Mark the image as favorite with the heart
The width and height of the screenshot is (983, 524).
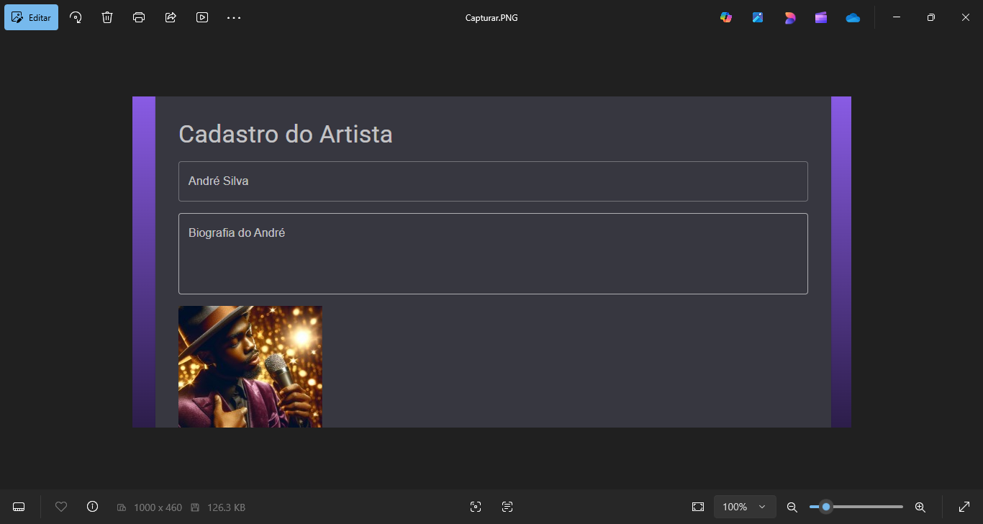61,507
